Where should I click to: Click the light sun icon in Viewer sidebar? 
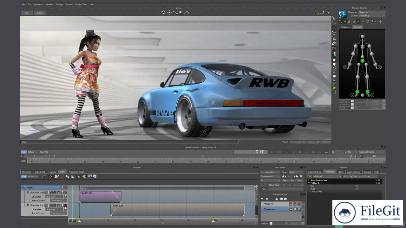click(334, 88)
